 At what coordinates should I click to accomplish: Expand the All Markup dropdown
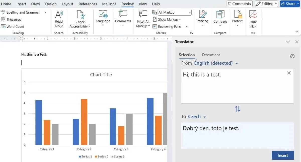point(175,12)
